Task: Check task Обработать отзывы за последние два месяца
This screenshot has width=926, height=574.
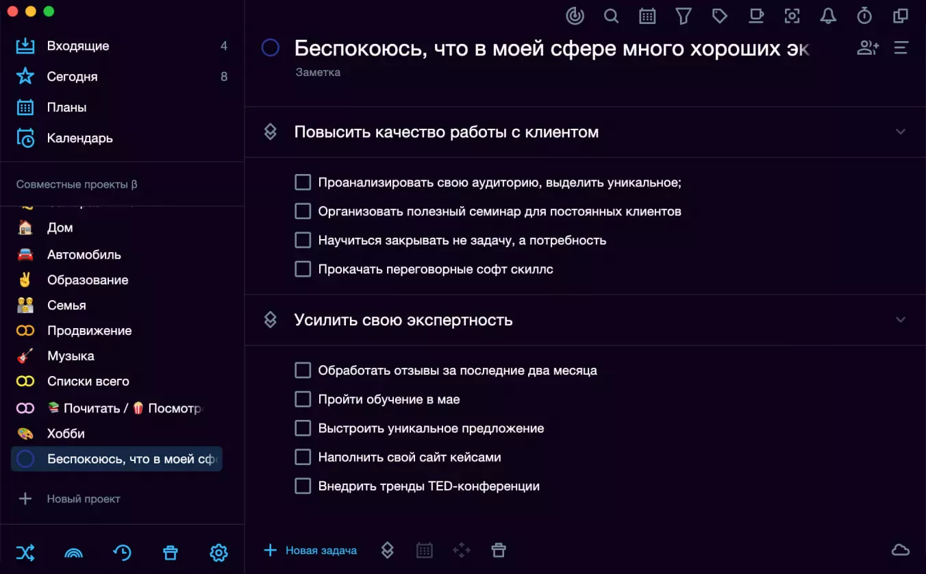Action: coord(303,370)
